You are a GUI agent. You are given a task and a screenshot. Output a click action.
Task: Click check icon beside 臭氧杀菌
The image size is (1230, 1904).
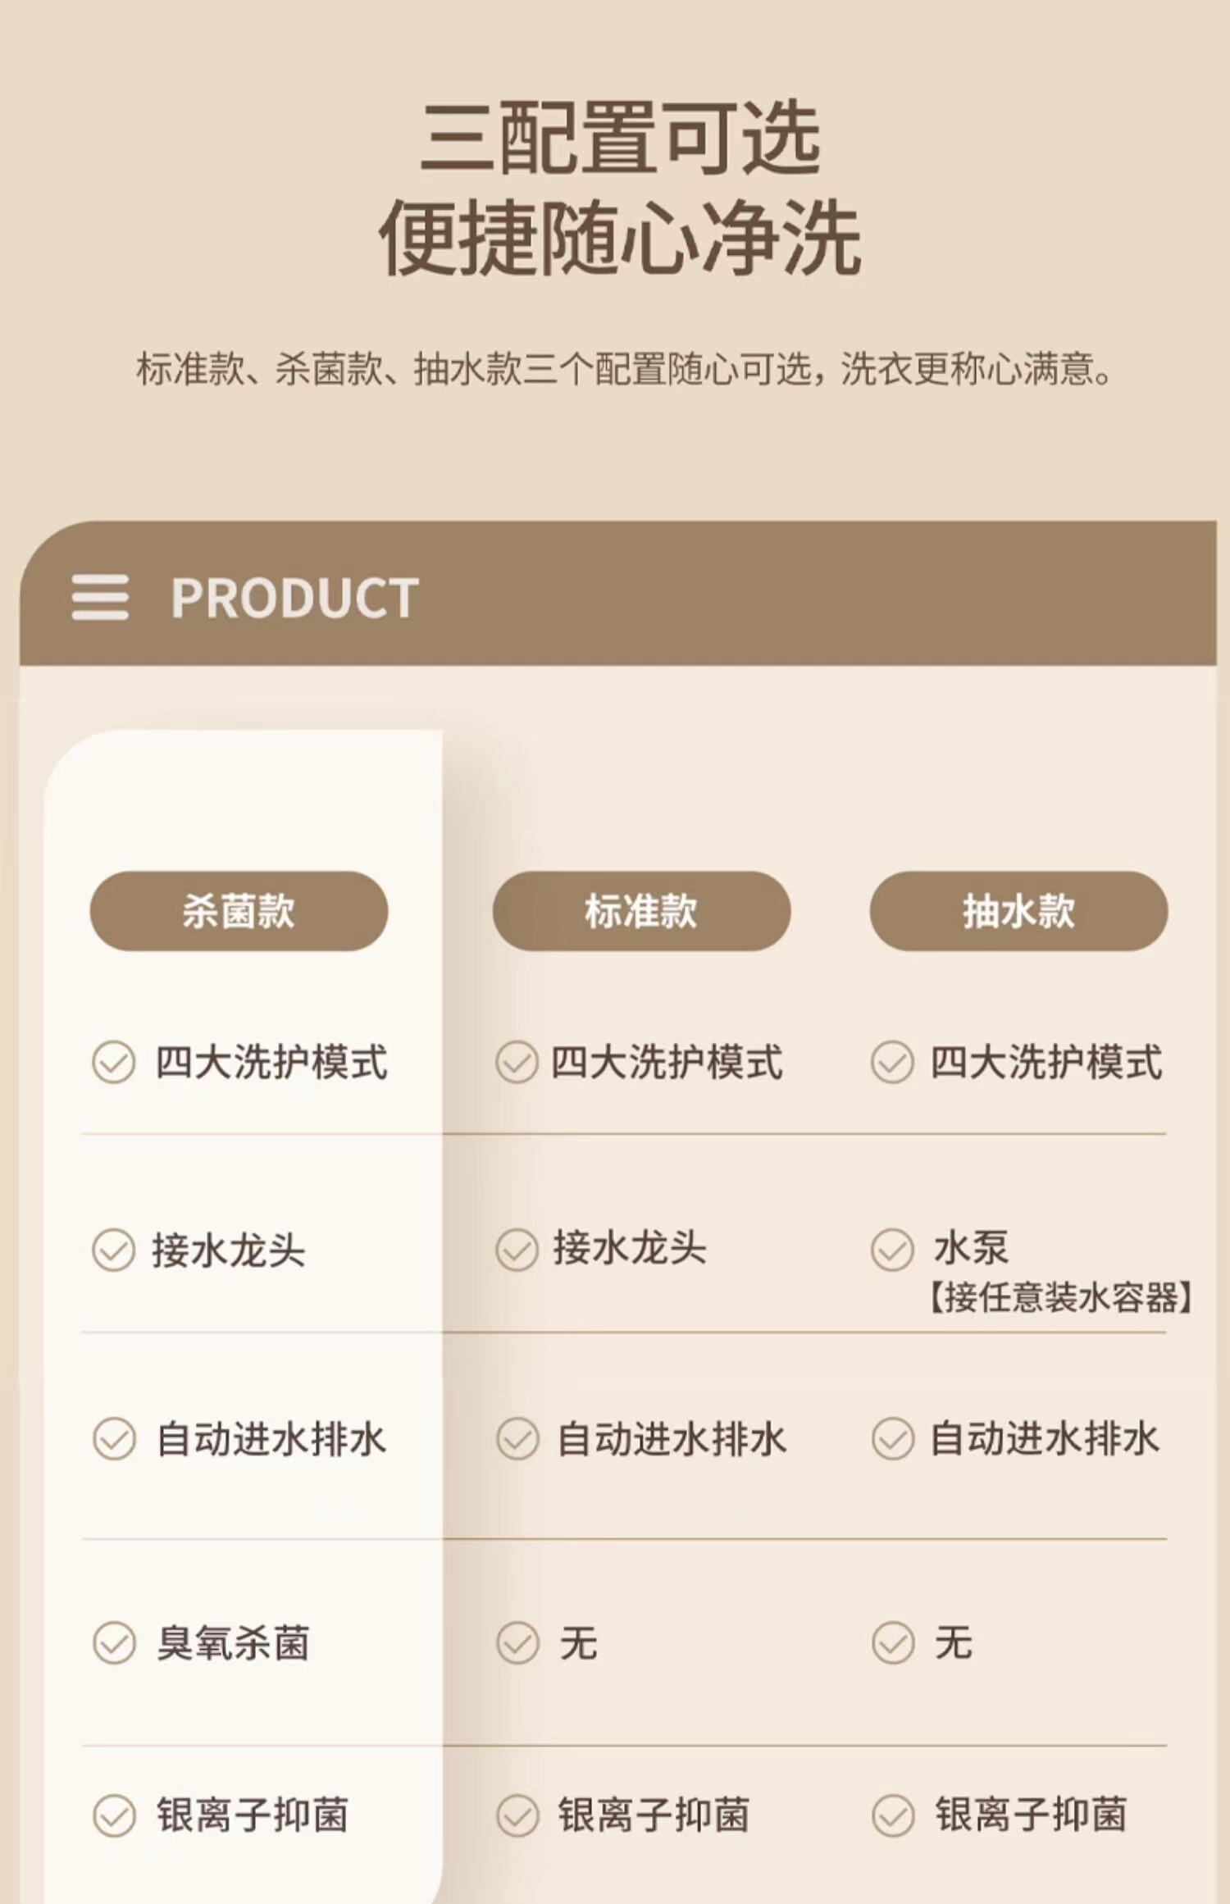pos(113,1642)
